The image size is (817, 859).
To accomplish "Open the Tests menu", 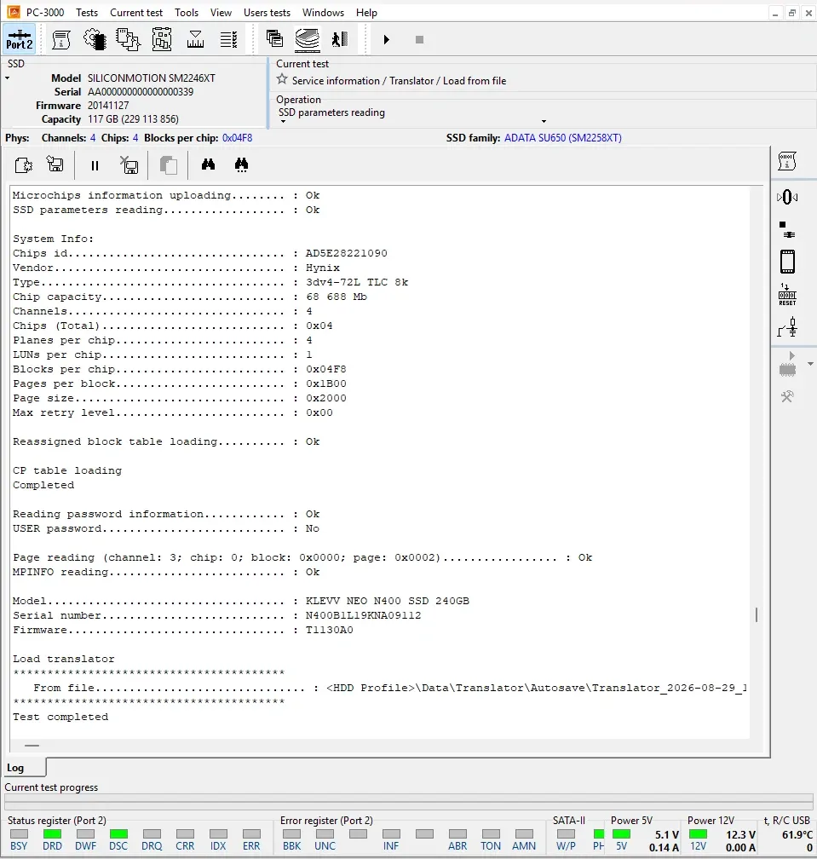I will [87, 12].
